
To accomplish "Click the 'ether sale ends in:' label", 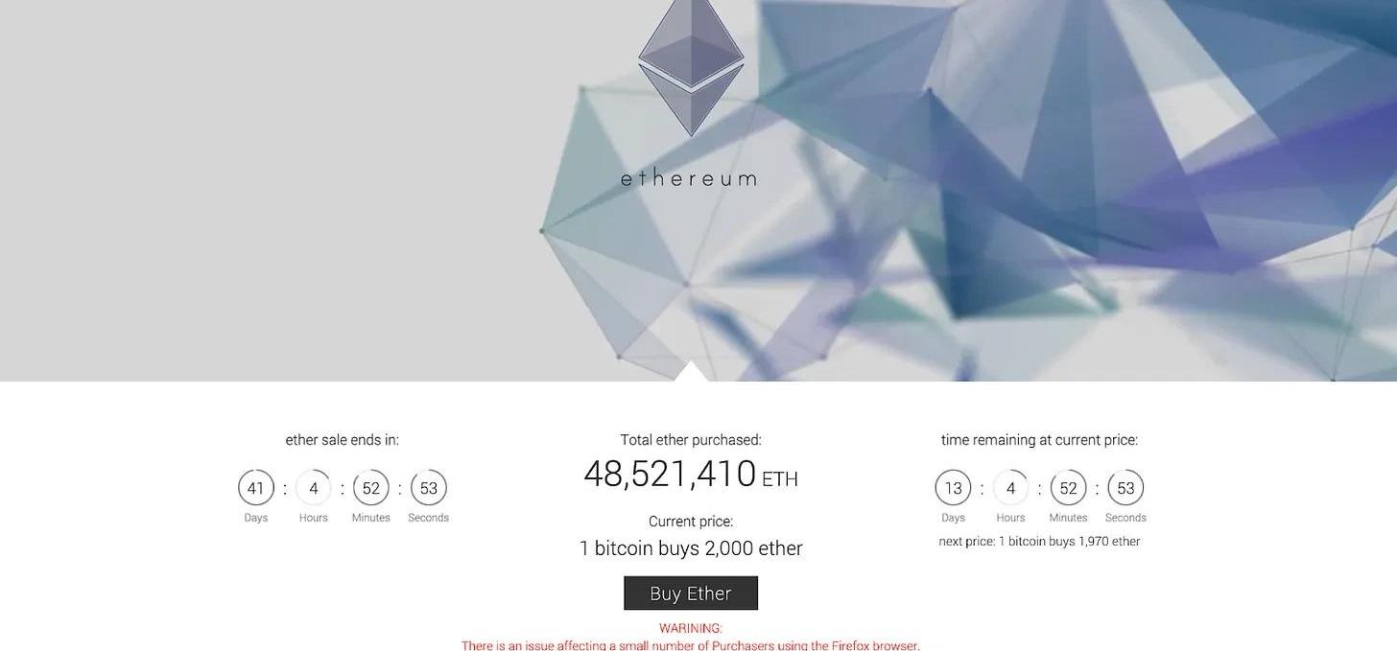I will (x=343, y=440).
